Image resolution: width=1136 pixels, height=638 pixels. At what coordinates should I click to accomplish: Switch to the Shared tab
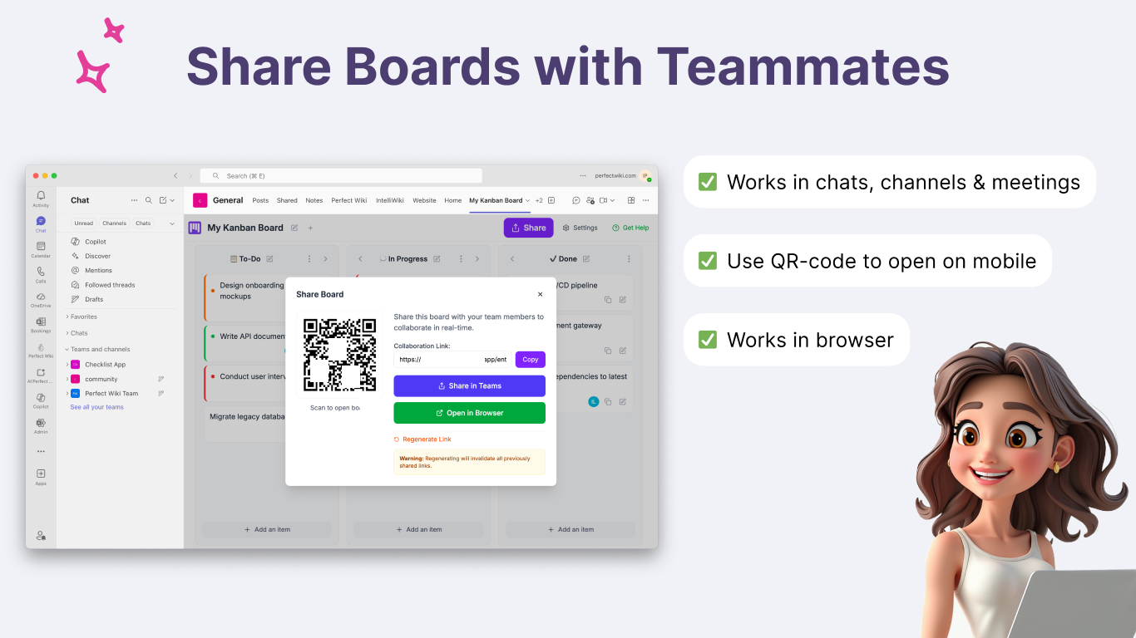click(287, 200)
